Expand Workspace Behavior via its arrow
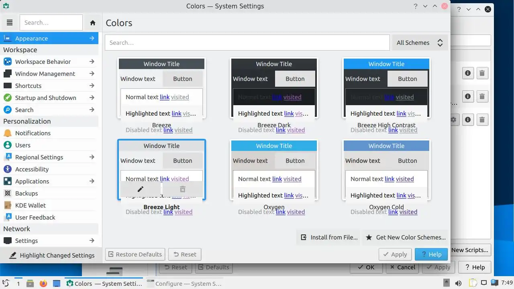514x289 pixels. coord(92,62)
